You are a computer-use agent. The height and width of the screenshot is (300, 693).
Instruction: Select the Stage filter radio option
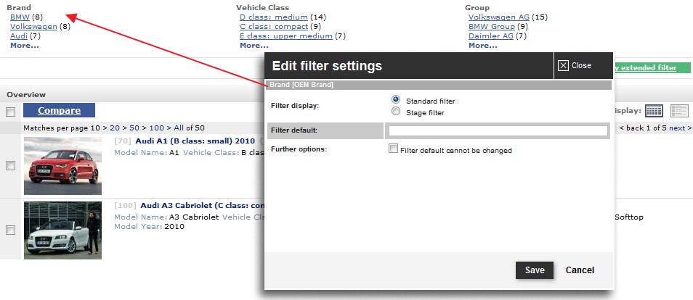pyautogui.click(x=396, y=111)
